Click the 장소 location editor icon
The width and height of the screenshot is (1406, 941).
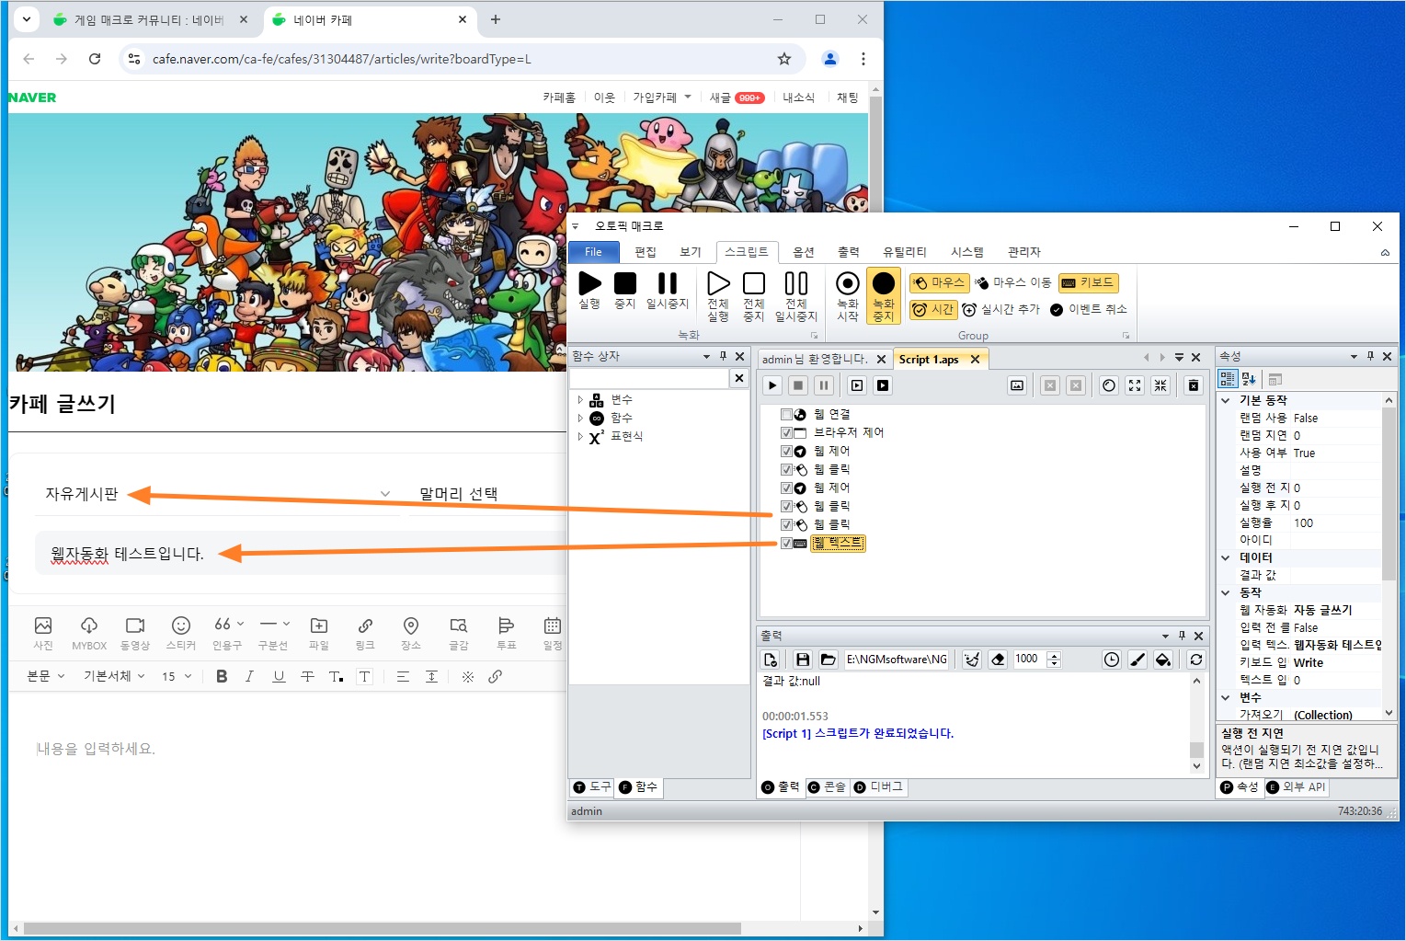[x=411, y=633]
